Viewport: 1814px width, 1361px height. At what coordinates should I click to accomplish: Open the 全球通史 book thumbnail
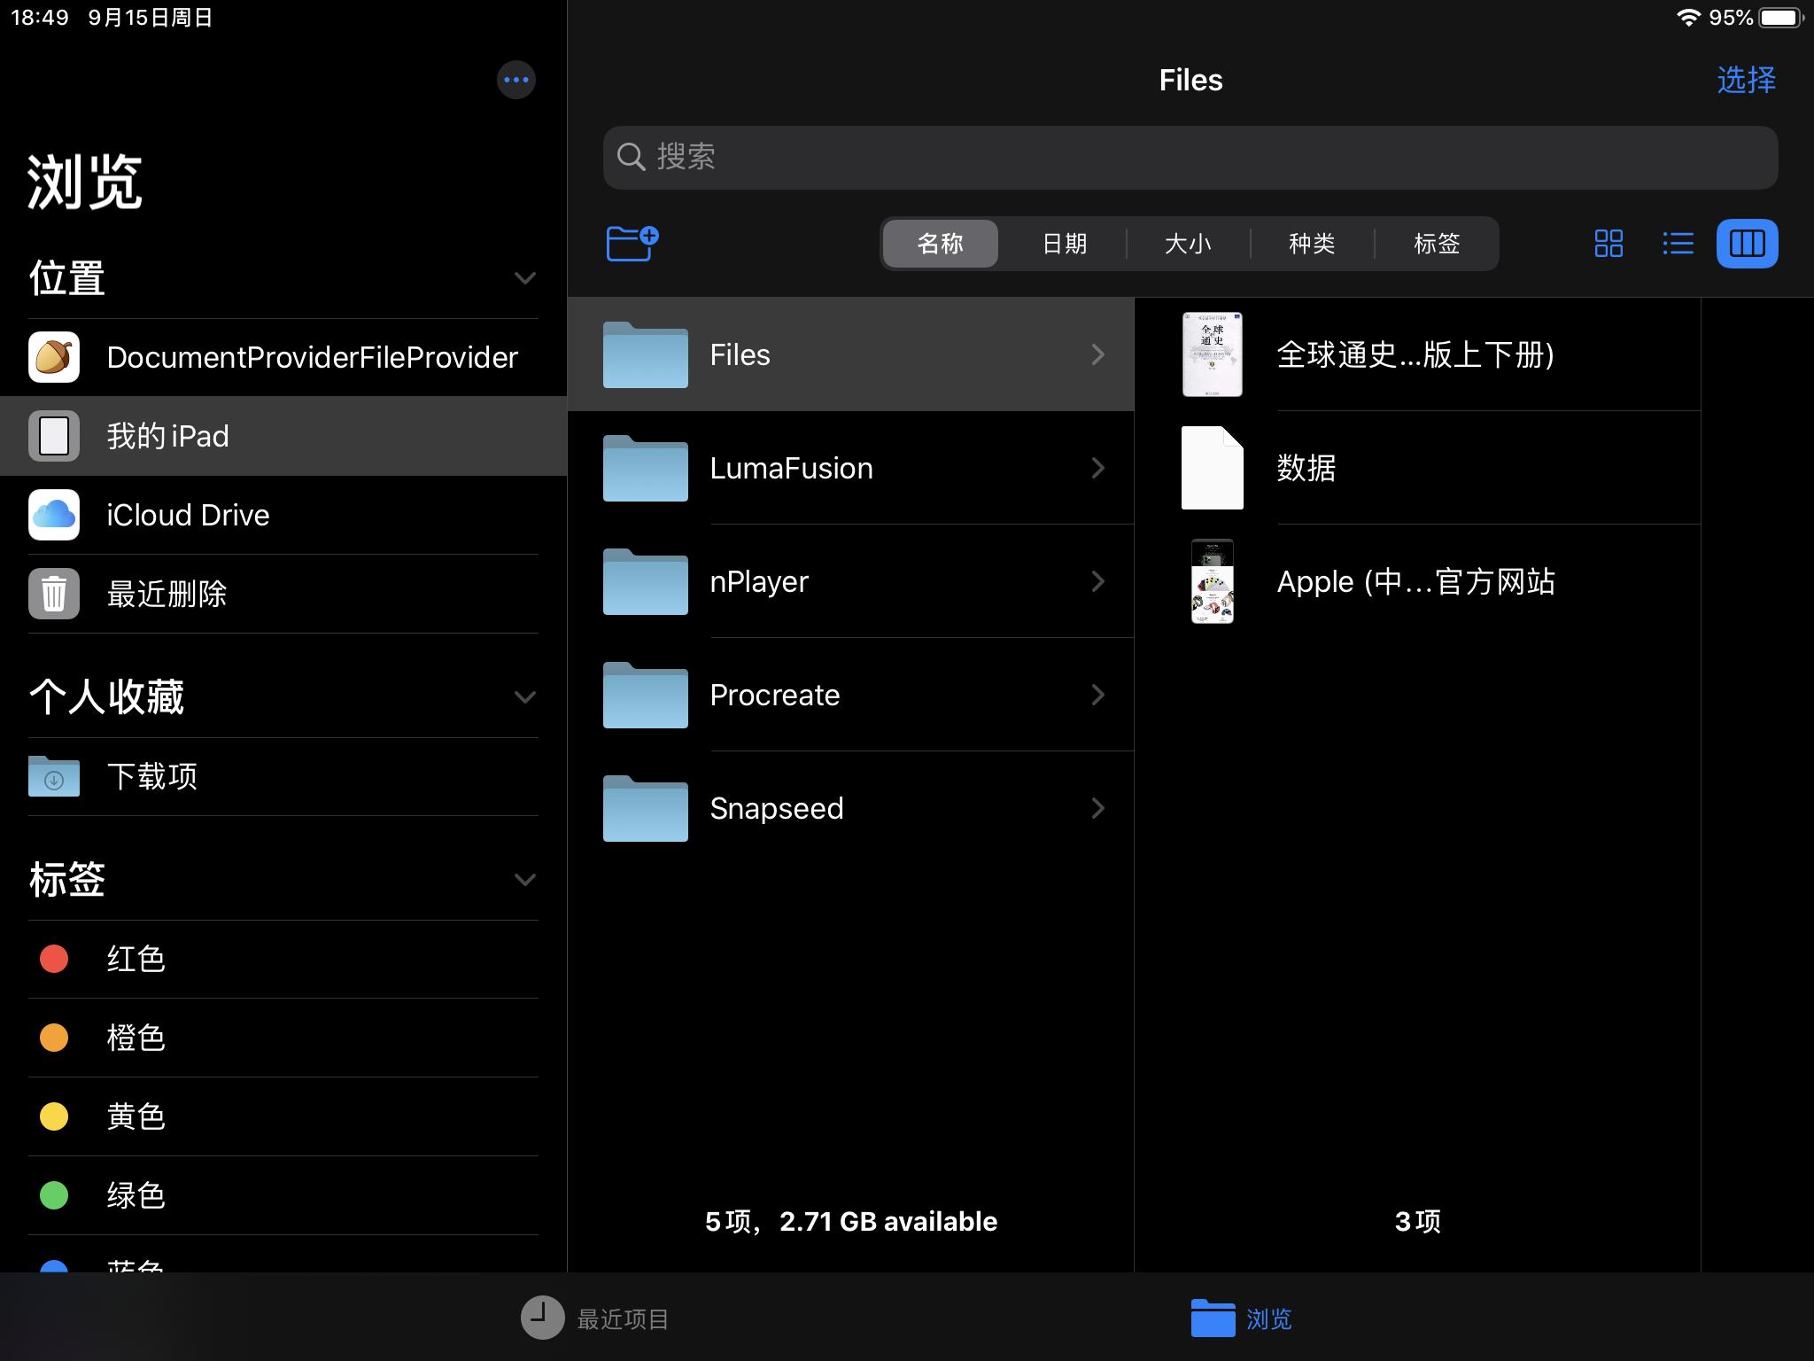click(1213, 354)
